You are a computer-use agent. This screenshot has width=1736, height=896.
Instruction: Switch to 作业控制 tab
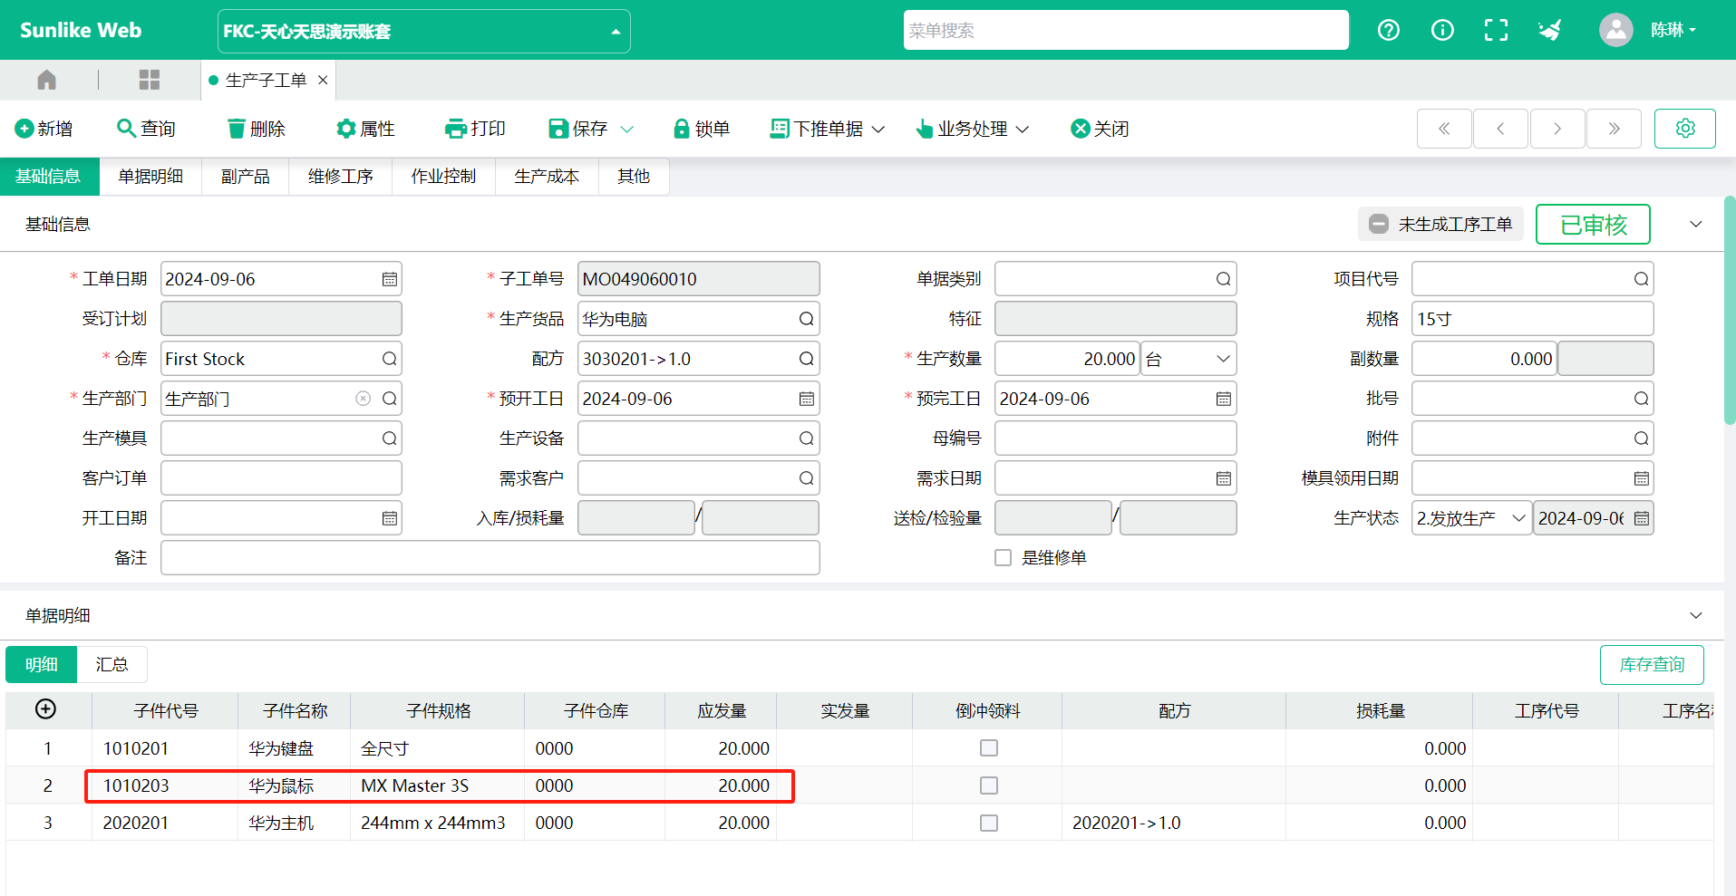(x=443, y=177)
